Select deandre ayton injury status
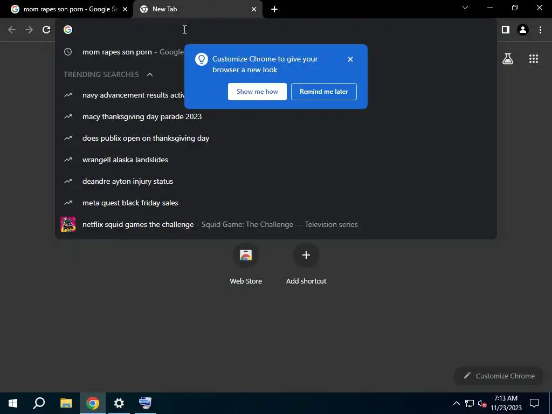This screenshot has width=552, height=414. (276, 181)
